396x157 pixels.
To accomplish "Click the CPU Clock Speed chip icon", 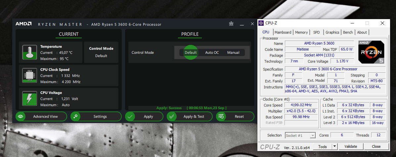I will click(29, 76).
